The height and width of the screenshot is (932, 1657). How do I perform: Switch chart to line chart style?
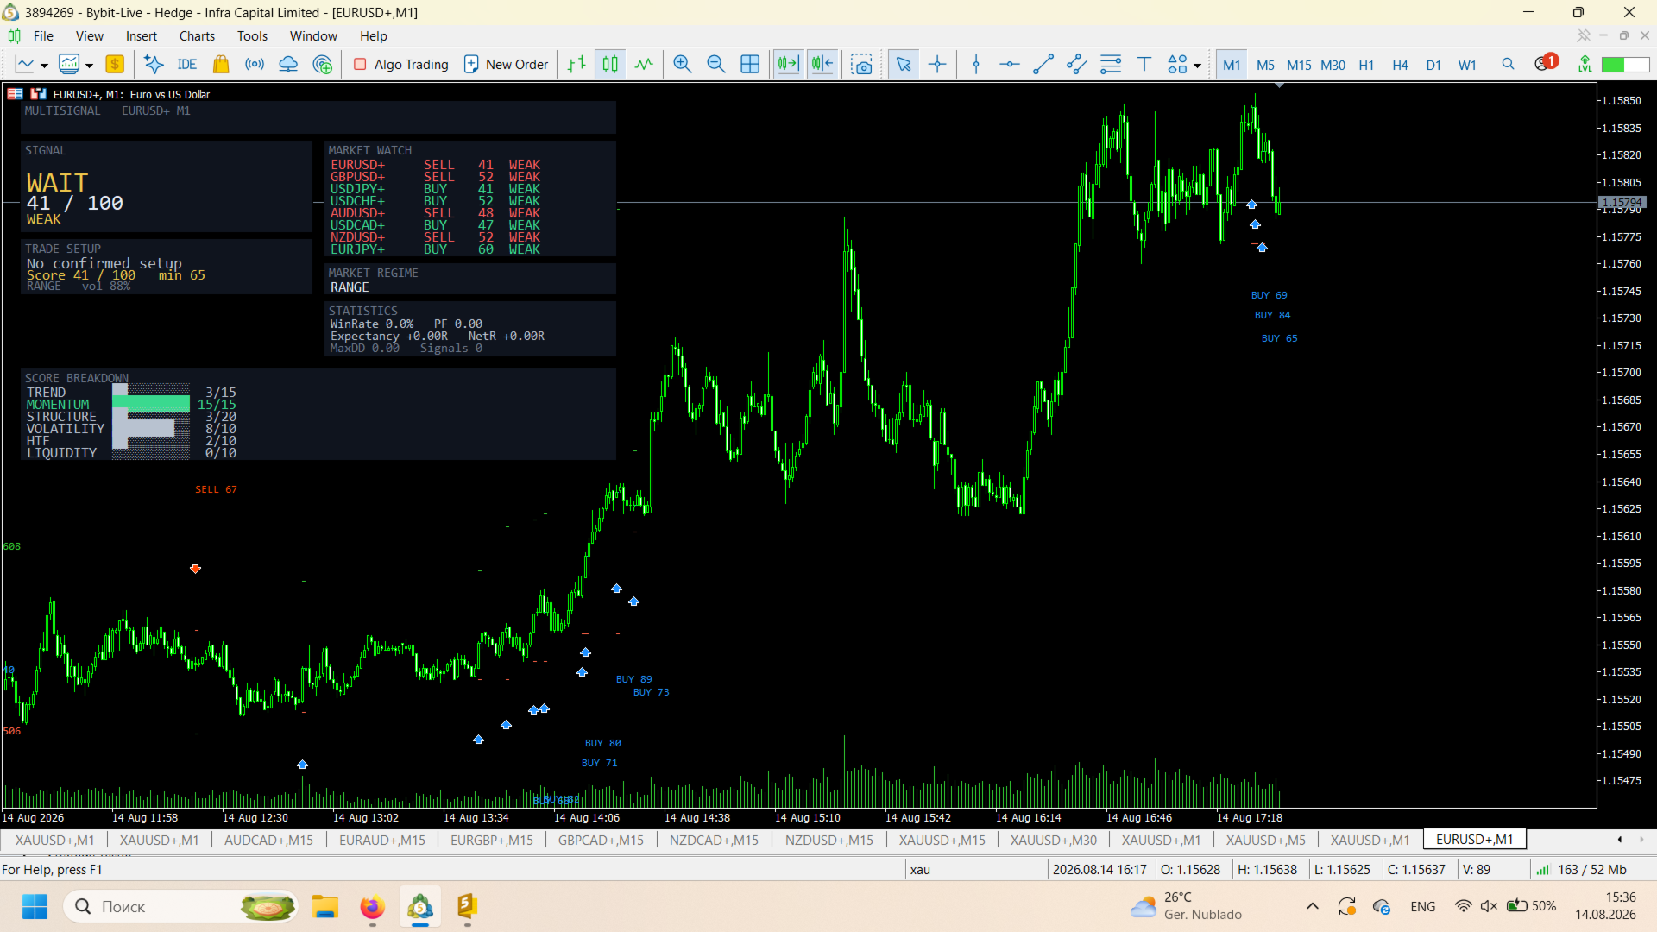pos(644,64)
